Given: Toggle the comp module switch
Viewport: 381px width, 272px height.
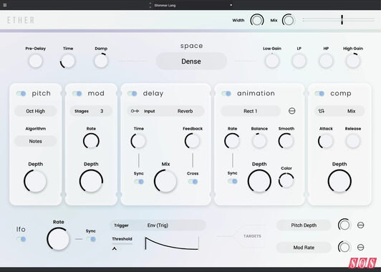Looking at the screenshot, I should (x=319, y=94).
